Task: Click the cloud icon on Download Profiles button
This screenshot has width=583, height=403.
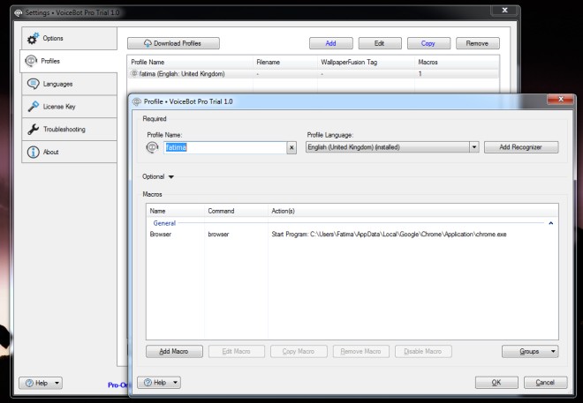Action: pos(148,43)
